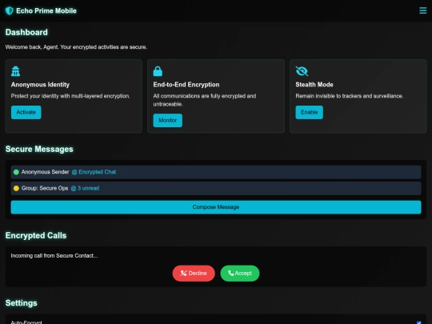This screenshot has height=324, width=432.
Task: Click the lock icon beside Encrypted Chat
Action: [x=74, y=173]
